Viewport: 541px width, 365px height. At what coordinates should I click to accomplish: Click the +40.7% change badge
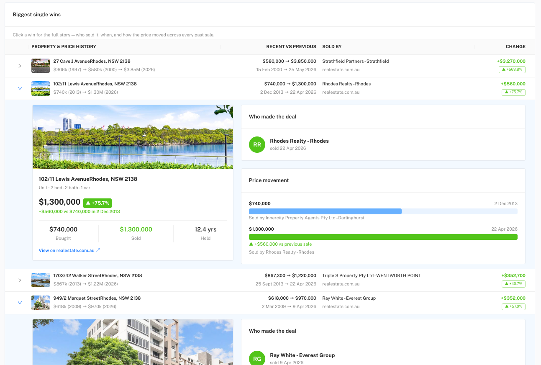513,284
